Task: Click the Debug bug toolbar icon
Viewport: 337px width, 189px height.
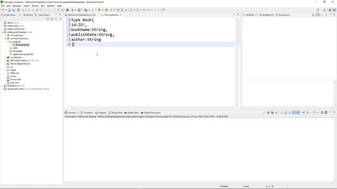Action: 73,10
